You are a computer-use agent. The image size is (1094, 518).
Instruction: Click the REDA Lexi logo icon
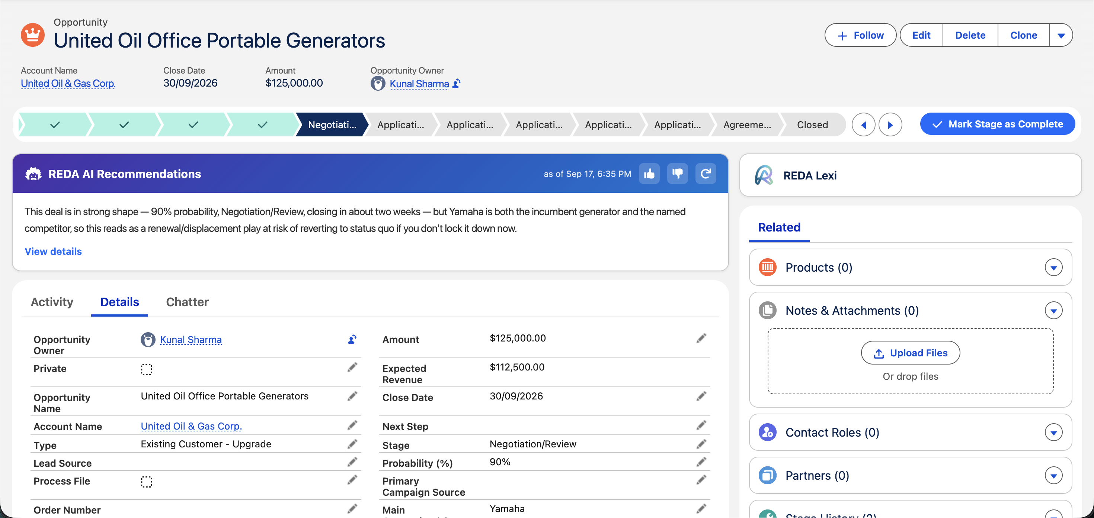coord(764,175)
